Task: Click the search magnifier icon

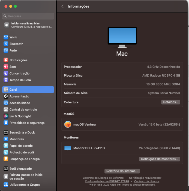Action: [x=5, y=16]
